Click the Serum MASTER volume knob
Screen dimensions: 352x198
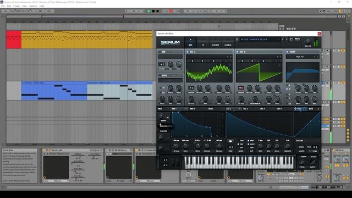click(307, 41)
